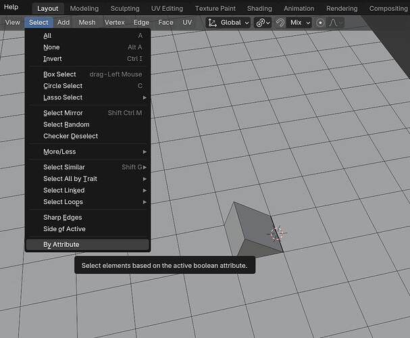Open the Help menu

coord(11,7)
